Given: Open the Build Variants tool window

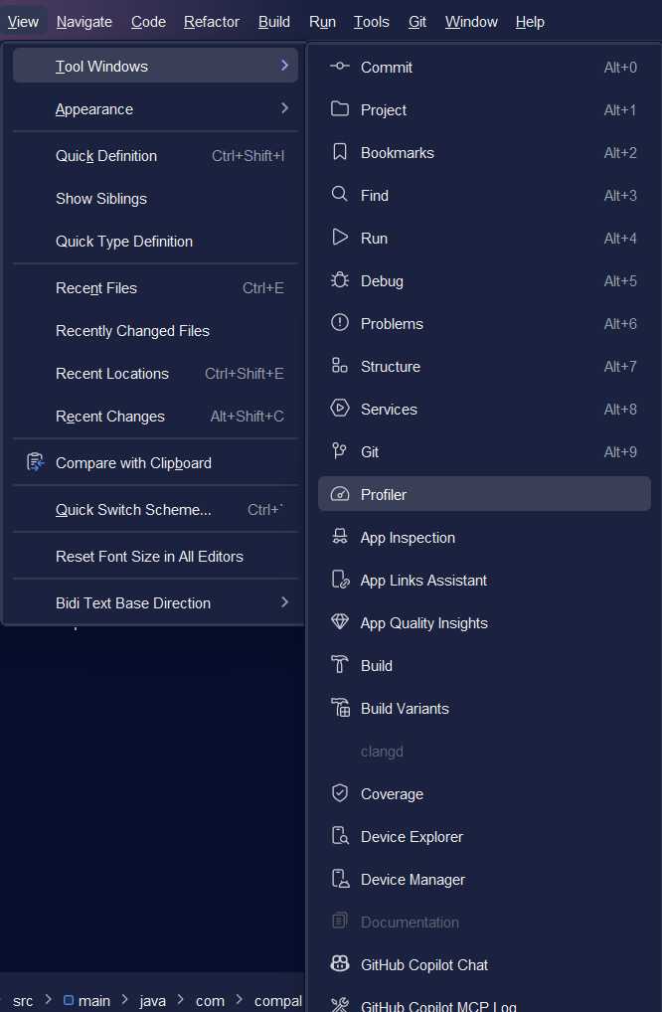Looking at the screenshot, I should (x=405, y=709).
